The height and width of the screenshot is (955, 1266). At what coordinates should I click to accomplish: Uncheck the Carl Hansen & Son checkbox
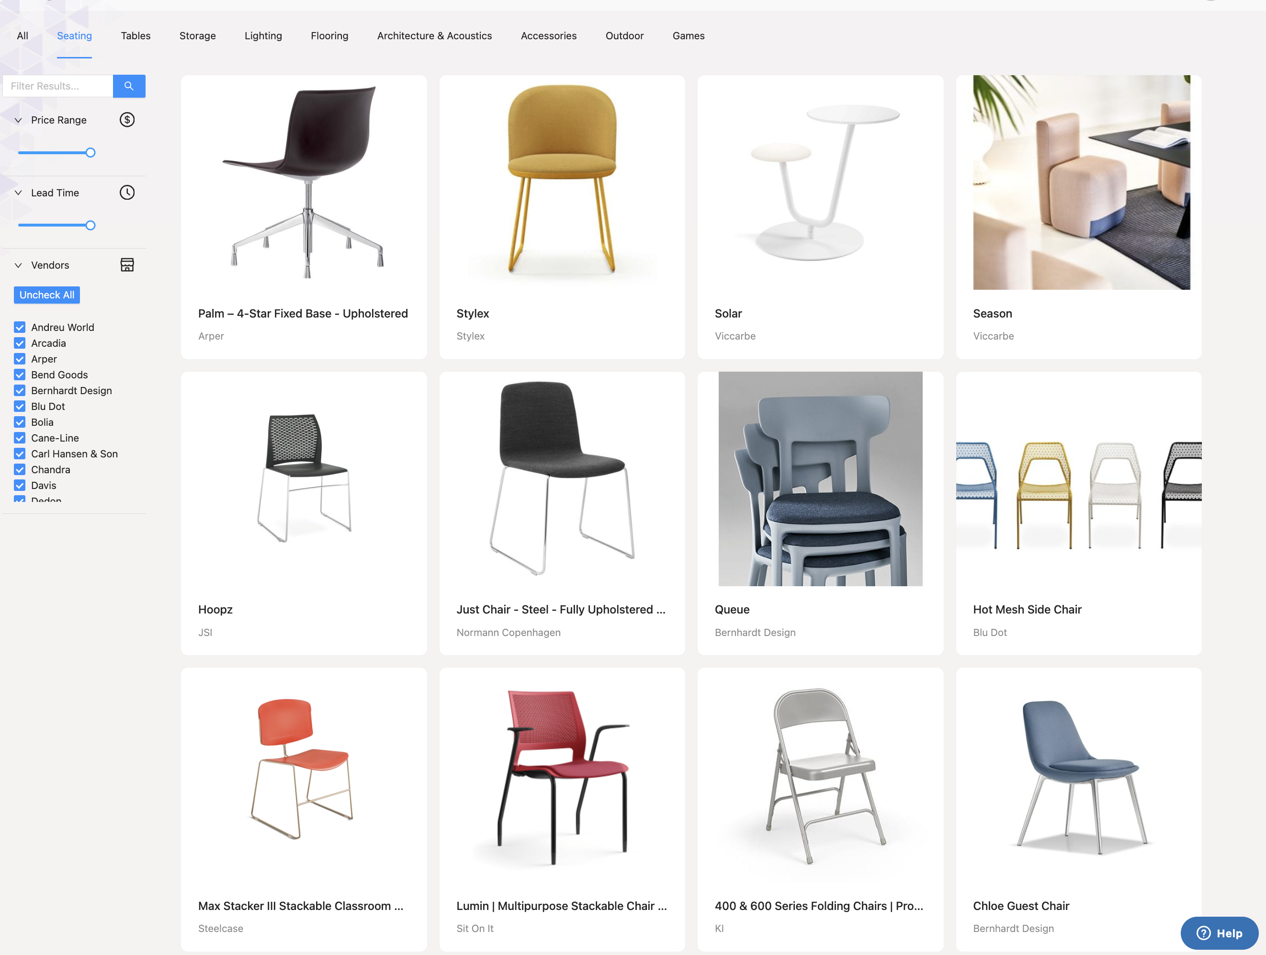point(20,454)
